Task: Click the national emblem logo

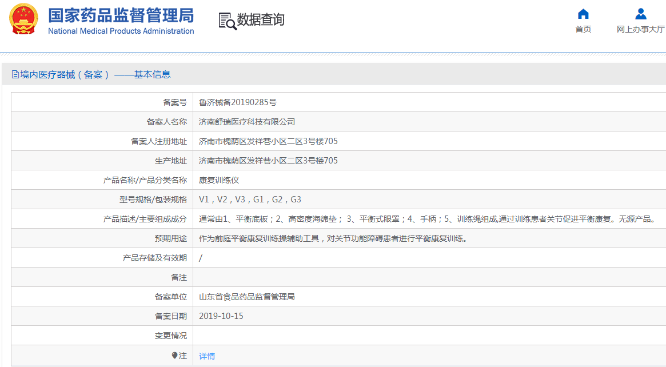Action: [x=23, y=20]
